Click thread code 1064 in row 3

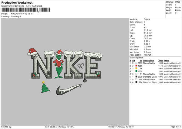tap(160, 68)
